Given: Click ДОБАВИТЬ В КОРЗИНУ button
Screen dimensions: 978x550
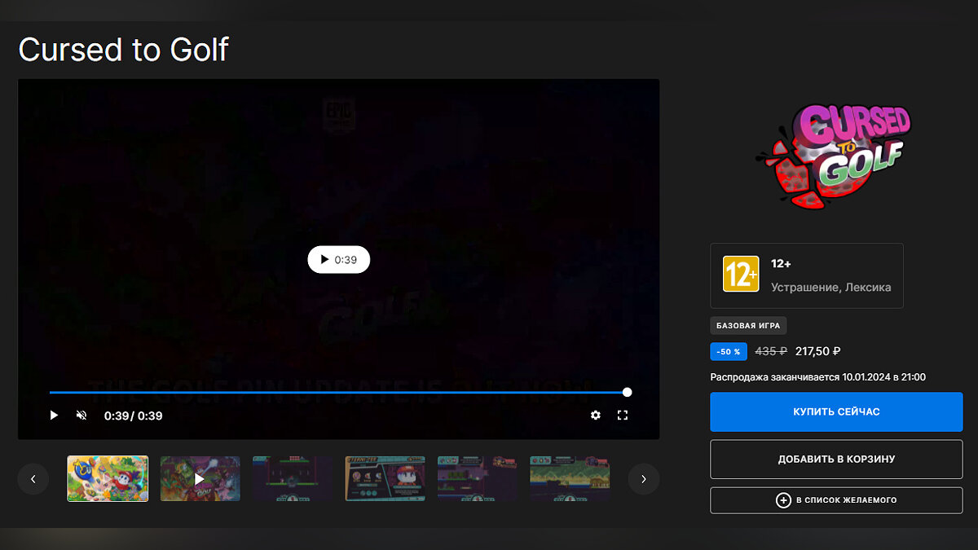Looking at the screenshot, I should tap(836, 460).
